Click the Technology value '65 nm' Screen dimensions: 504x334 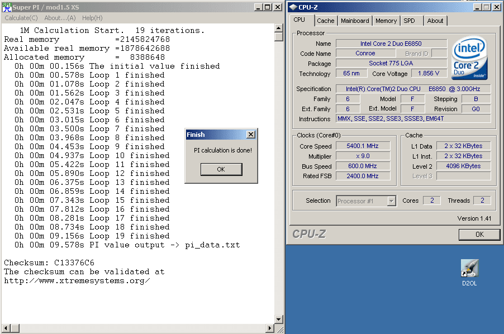[351, 73]
